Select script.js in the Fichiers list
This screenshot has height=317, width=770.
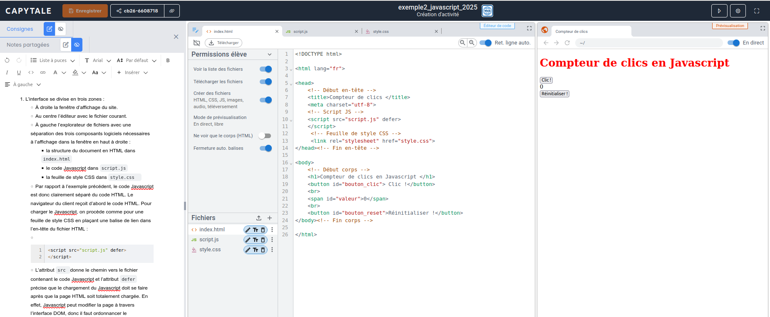(x=209, y=240)
